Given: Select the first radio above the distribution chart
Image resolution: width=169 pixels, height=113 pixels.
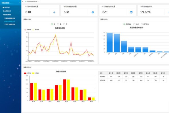Looking at the screenshot, I should (124, 24).
